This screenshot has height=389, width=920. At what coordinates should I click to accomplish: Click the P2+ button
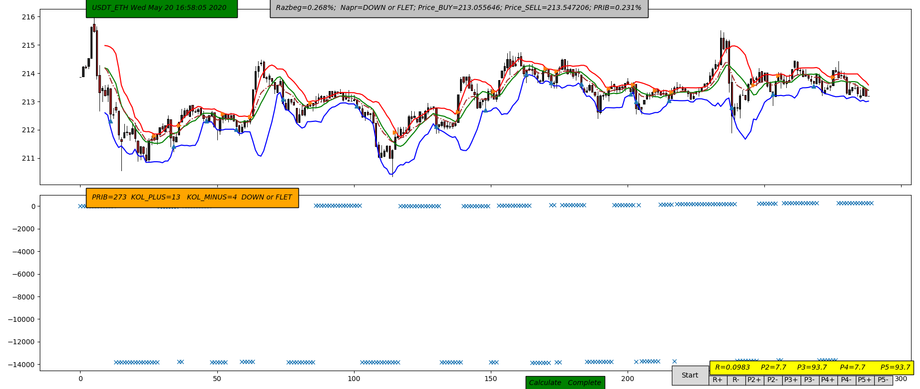[x=754, y=380]
